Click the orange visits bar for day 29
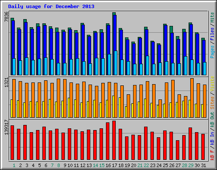217x170 pixels. pyautogui.click(x=192, y=98)
